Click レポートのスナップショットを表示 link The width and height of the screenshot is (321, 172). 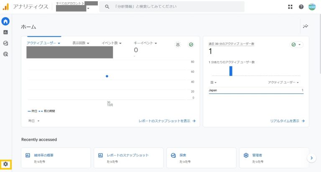[x=167, y=121]
